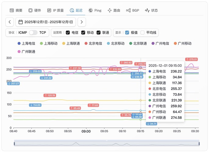Click the 114.69 low marker

pos(35,105)
